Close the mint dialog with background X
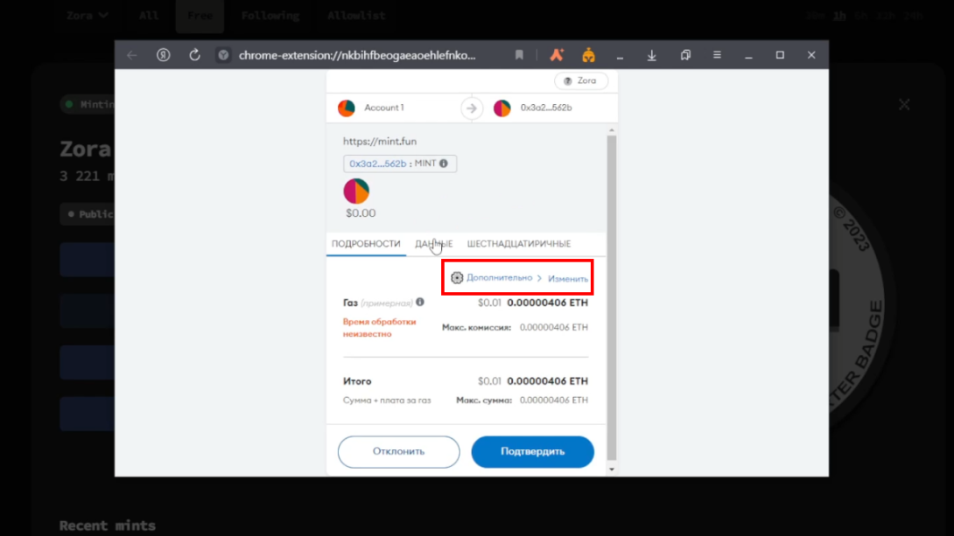The height and width of the screenshot is (536, 954). pos(905,105)
